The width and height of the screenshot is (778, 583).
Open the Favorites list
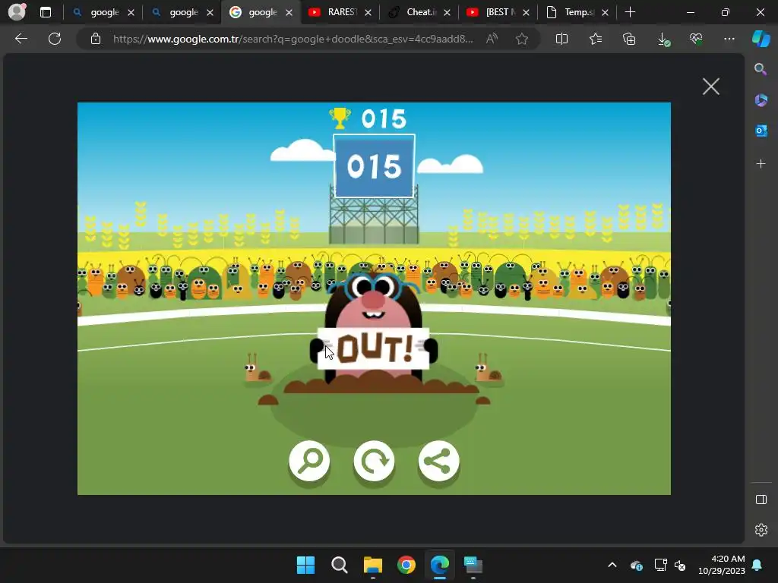(x=596, y=39)
